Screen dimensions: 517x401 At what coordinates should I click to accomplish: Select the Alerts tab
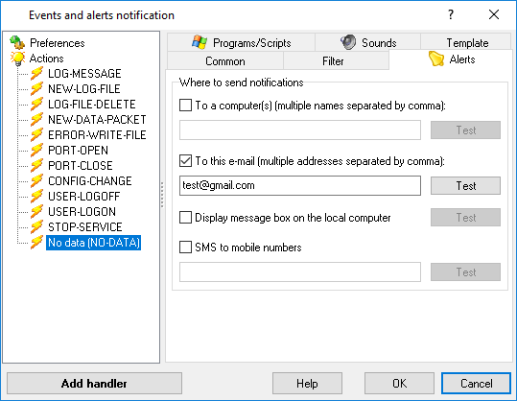[451, 59]
